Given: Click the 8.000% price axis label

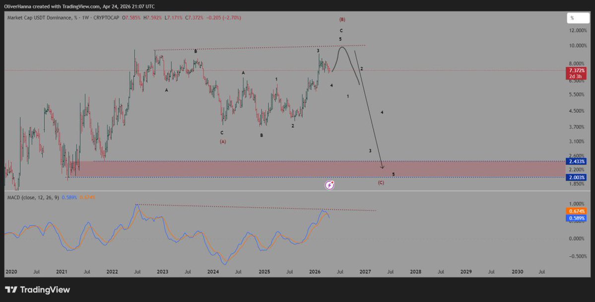Looking at the screenshot, I should coord(577,64).
